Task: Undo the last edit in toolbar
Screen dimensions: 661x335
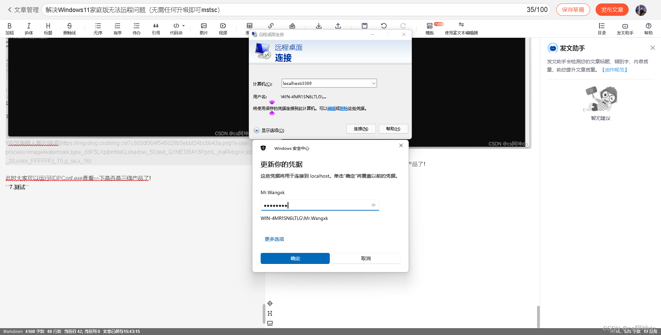Action: (x=384, y=26)
